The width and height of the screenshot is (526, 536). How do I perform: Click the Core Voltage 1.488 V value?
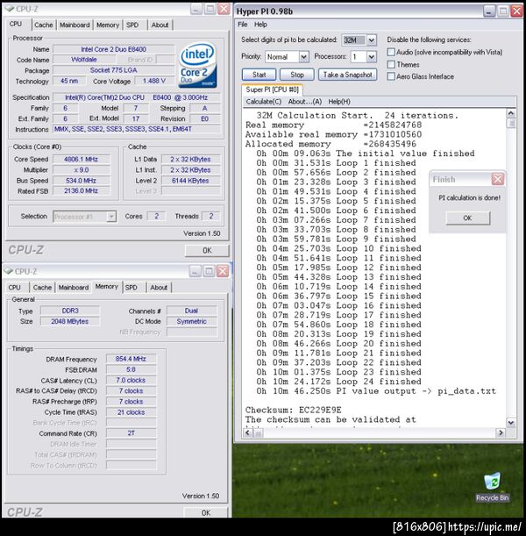coord(154,81)
